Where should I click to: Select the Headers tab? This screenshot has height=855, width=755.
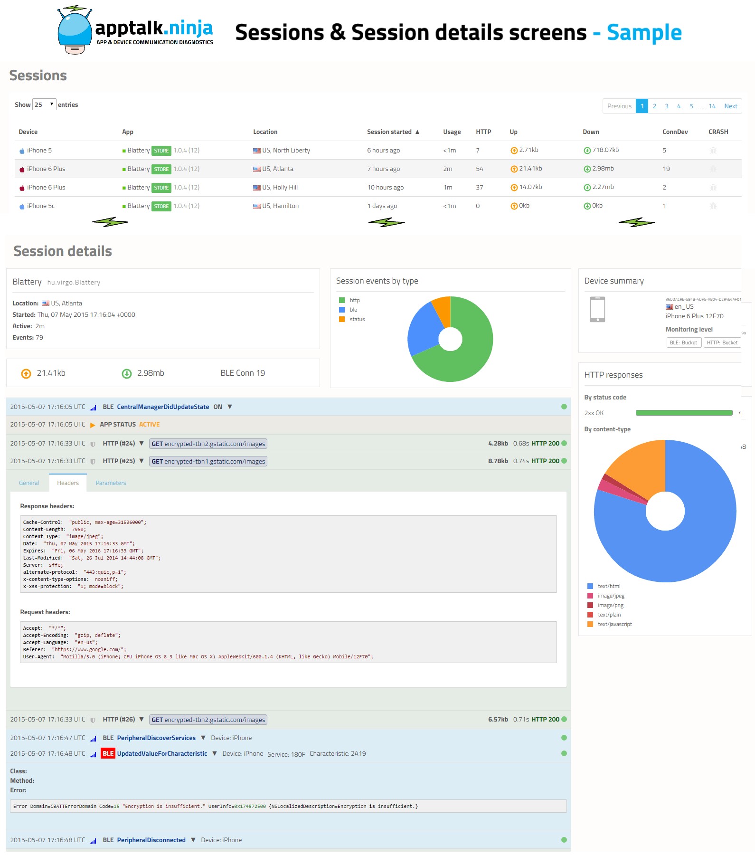[x=68, y=483]
